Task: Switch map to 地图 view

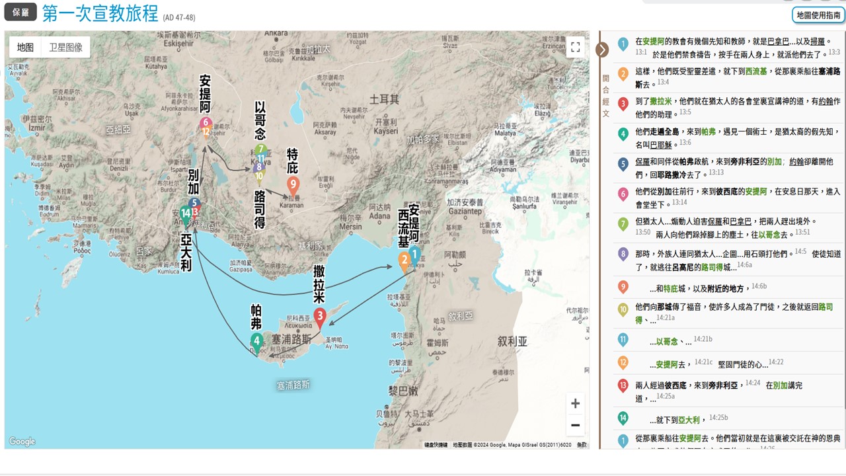Action: tap(26, 48)
